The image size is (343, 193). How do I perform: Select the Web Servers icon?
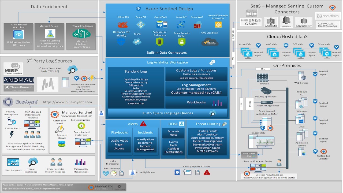301,76
